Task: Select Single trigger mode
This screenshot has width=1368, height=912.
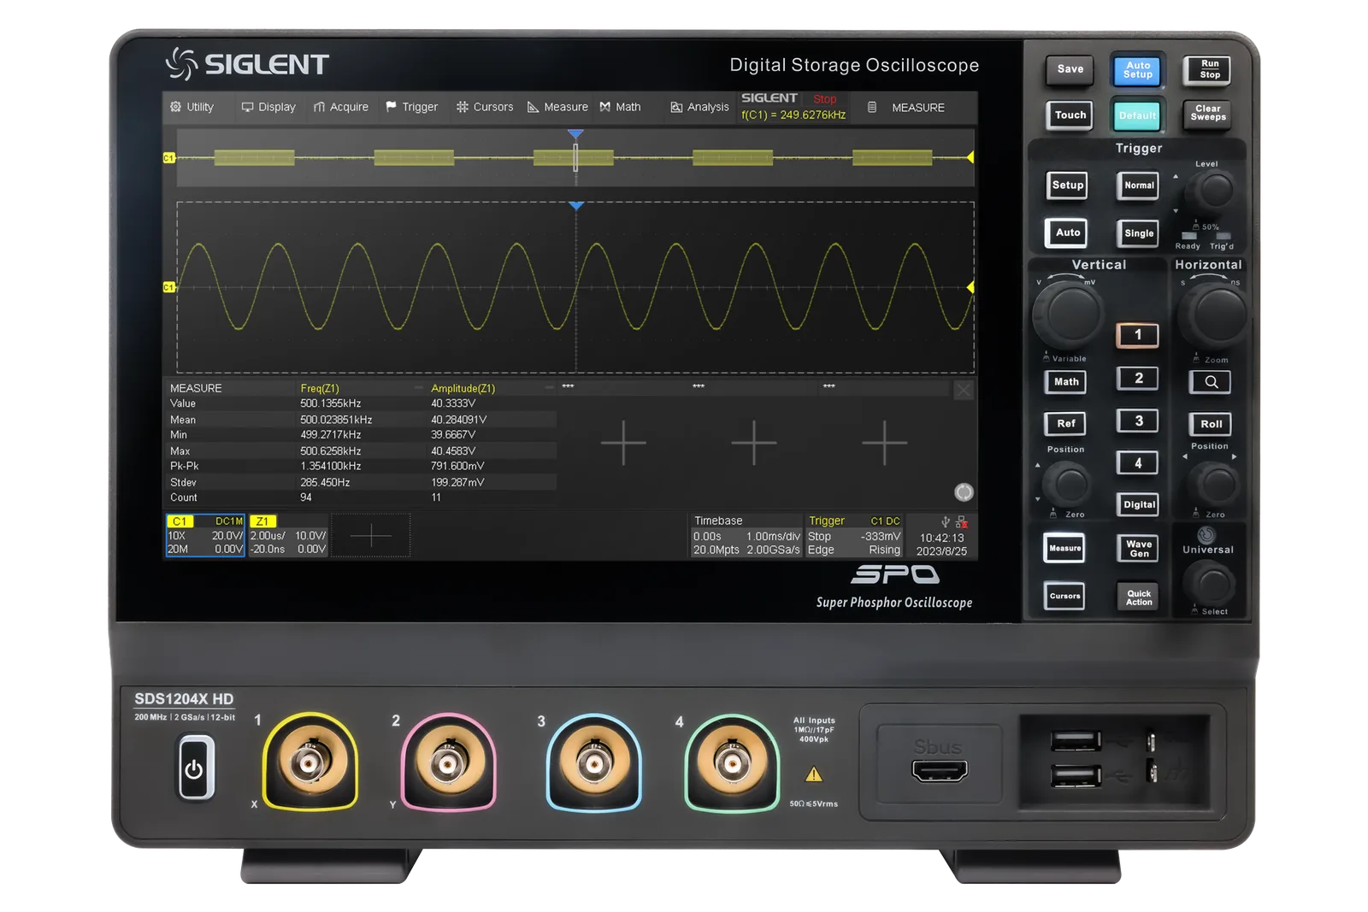Action: pyautogui.click(x=1139, y=233)
